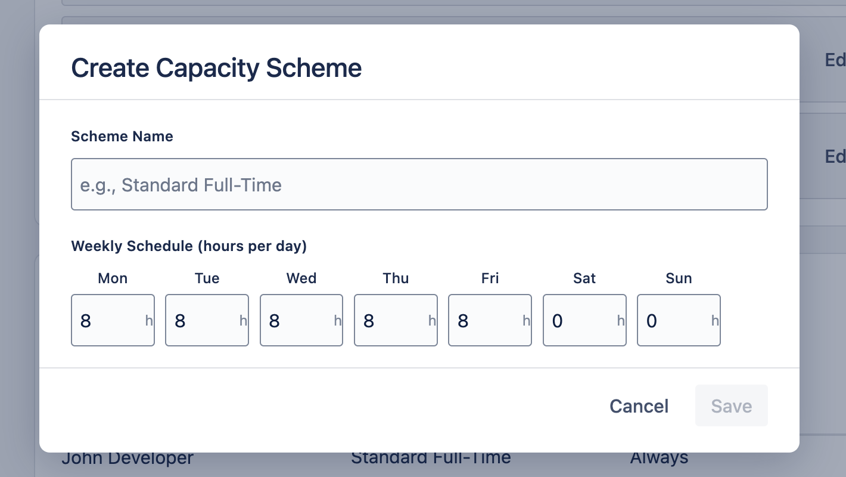
Task: Click the Tuesday hours input
Action: pos(207,320)
